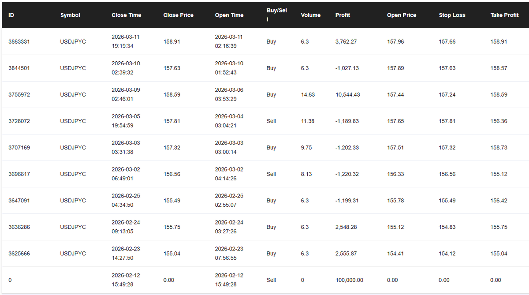Click USDJPYC symbol in trade 3863331 row
The height and width of the screenshot is (295, 529).
(x=73, y=41)
